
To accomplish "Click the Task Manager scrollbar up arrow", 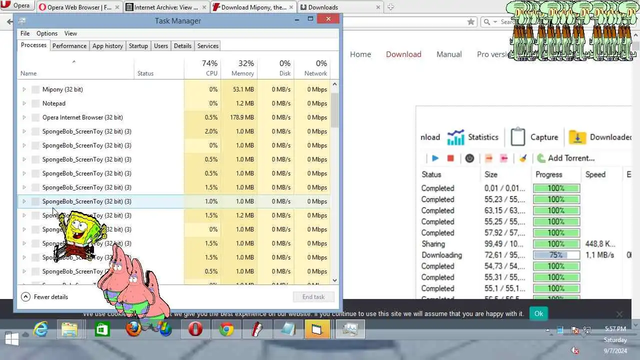I will [334, 84].
